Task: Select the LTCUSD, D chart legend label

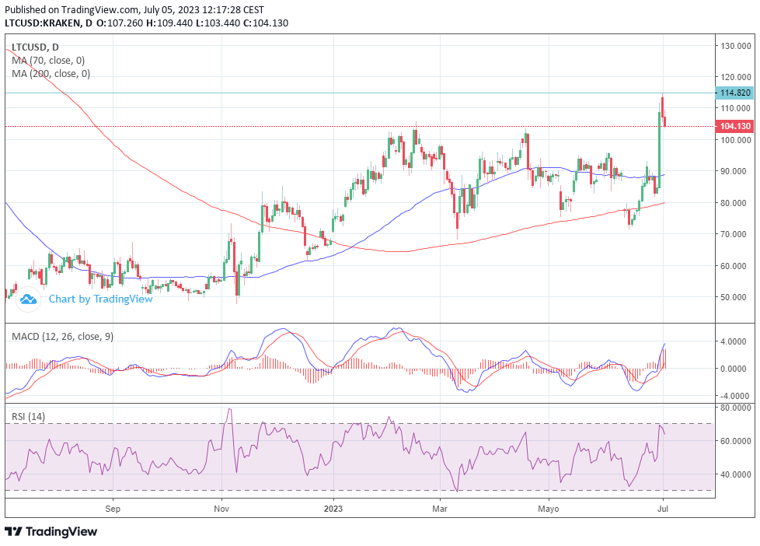Action: click(x=35, y=47)
